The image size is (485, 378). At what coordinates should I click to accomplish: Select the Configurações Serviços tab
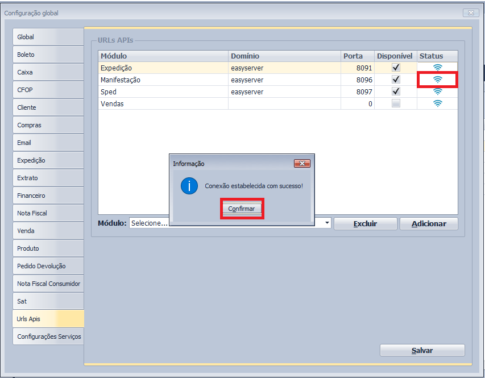click(x=48, y=337)
